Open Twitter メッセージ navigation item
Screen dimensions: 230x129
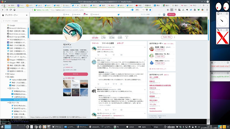tap(95, 14)
